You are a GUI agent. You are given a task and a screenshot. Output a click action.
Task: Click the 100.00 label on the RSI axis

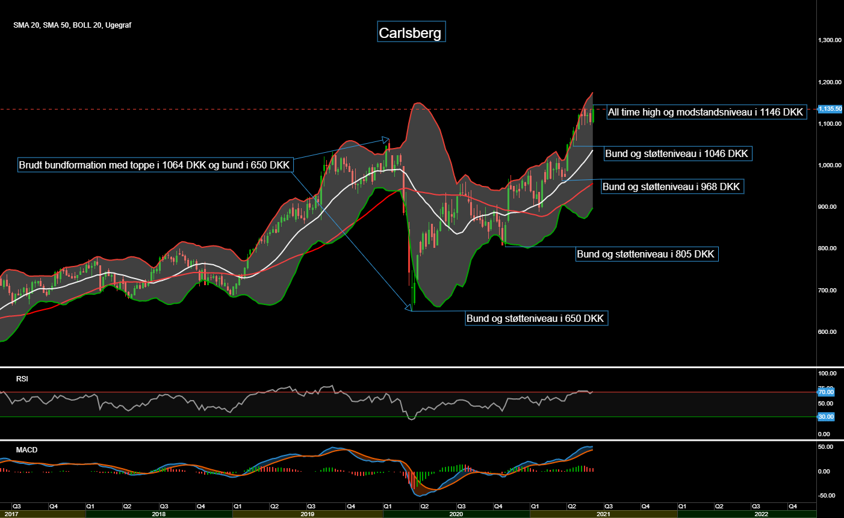(x=826, y=374)
